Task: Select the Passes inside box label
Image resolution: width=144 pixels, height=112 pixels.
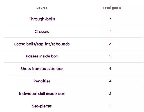Action: tap(42, 56)
